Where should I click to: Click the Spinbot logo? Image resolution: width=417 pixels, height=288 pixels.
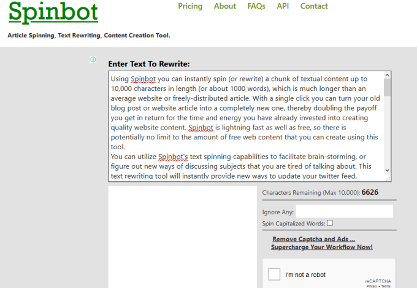[53, 12]
